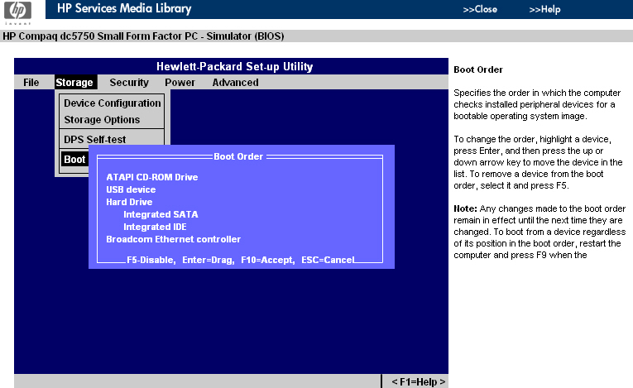Screen dimensions: 633x388
Task: Choose Storage Options from the dropdown
Action: (x=102, y=120)
